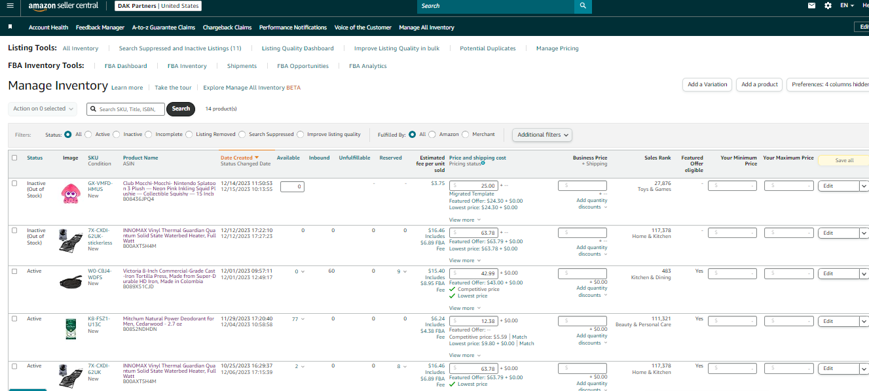Viewport: 869px width, 391px height.
Task: Open Explore Manage All Inventory BETA link
Action: coord(252,88)
